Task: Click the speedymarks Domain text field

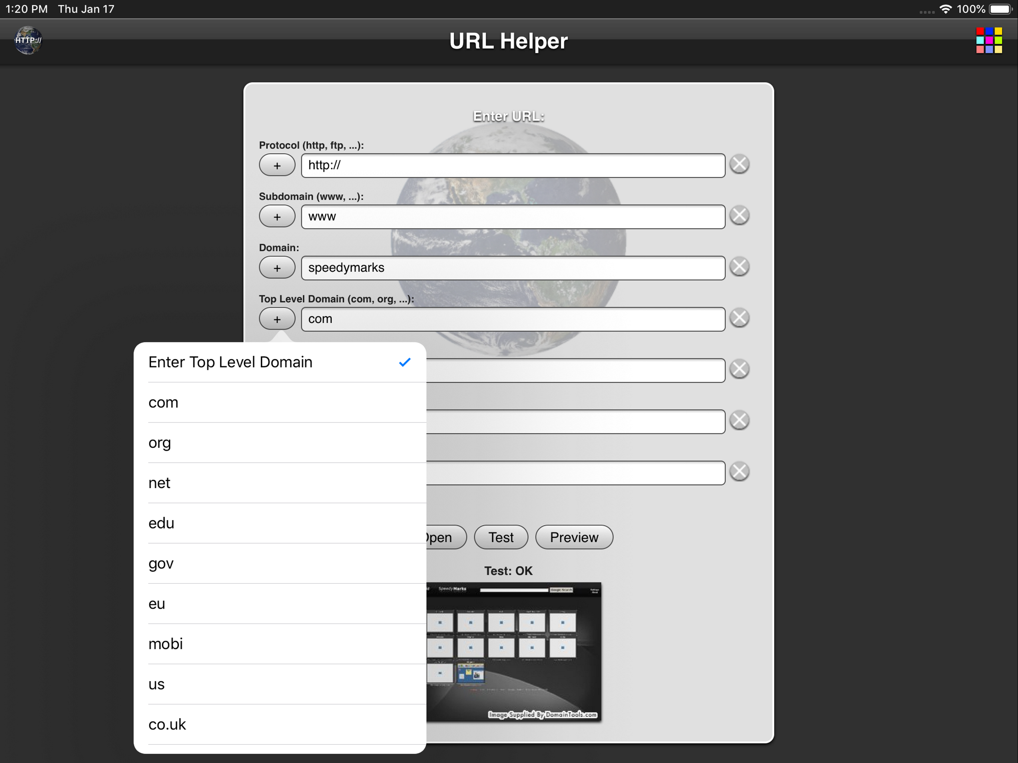Action: click(512, 268)
